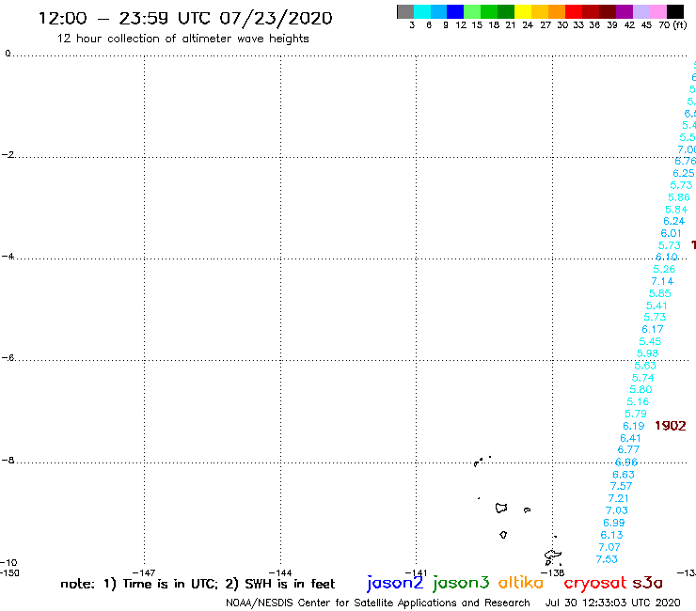Viewport: 696px width, 611px height.
Task: Select the orange legend color swatch
Action: click(x=557, y=11)
